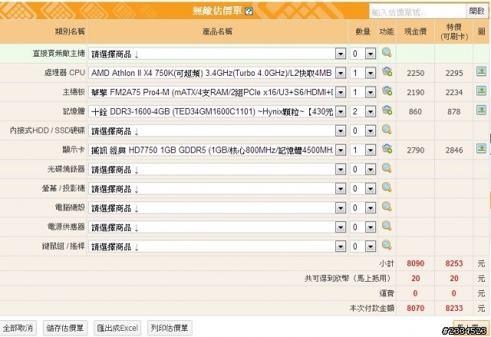Click the 開啟 button beside quote number field
This screenshot has height=337, width=491.
point(477,11)
